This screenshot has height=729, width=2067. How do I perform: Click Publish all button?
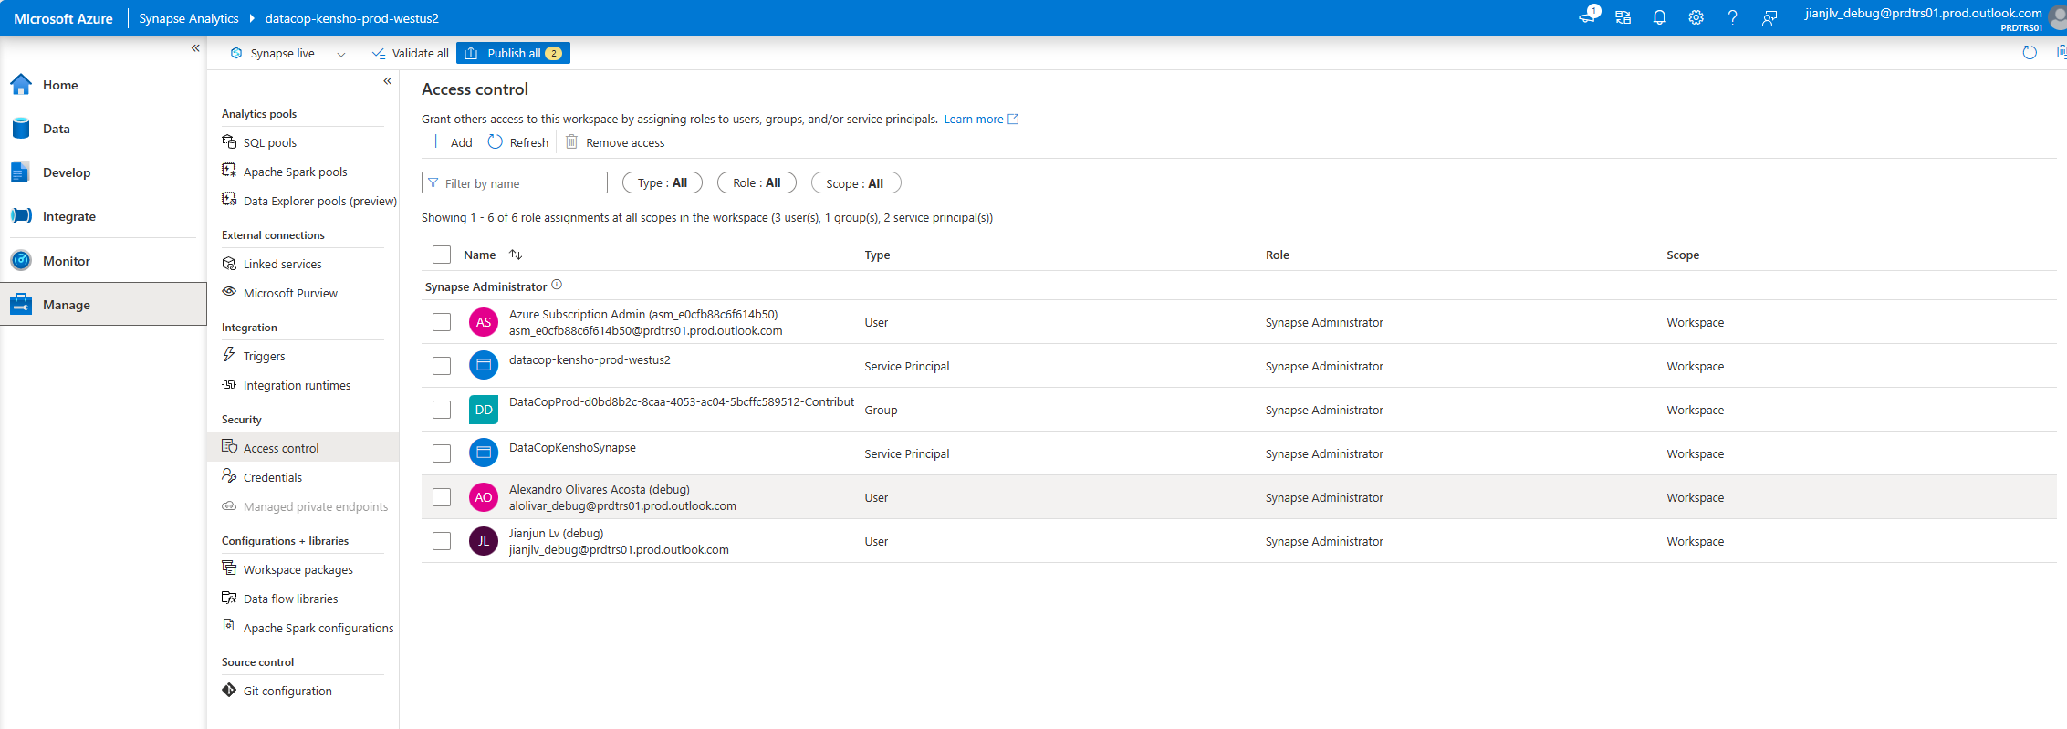[x=513, y=53]
